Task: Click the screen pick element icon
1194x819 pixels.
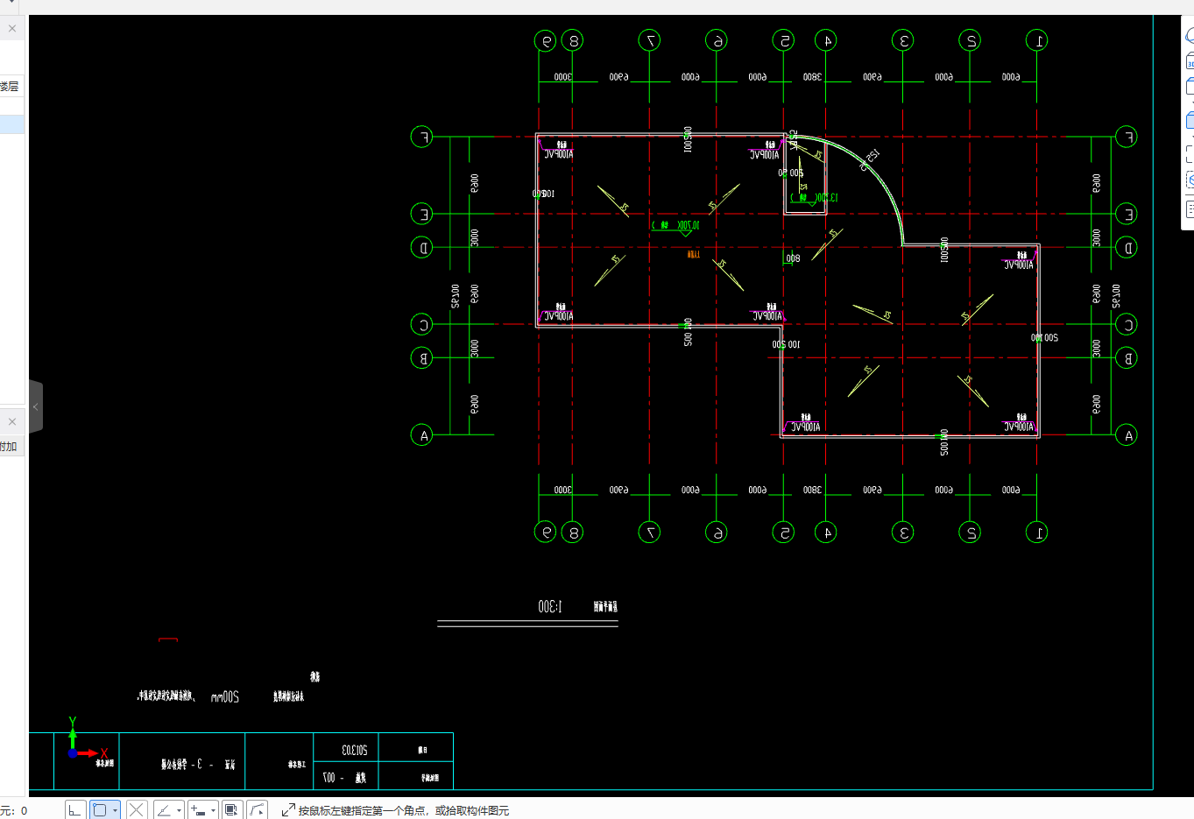Action: (231, 810)
